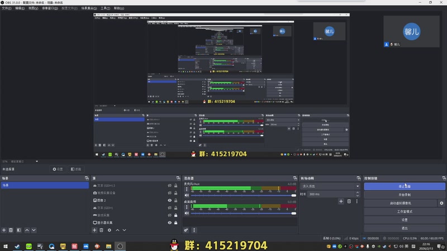Delete the selected scene with trash icon
Screen dimensions: 447x251
pyautogui.click(x=11, y=230)
